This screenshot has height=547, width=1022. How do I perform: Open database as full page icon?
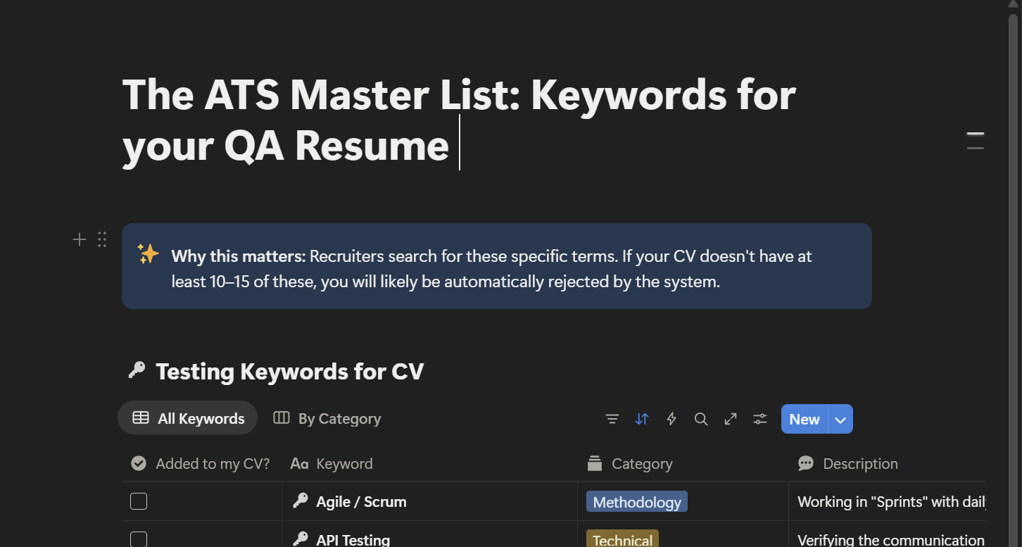731,419
